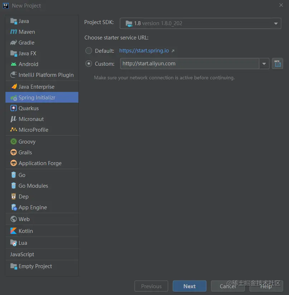Click the Gradle elephant icon
Viewport: 289px width, 295px height.
click(14, 43)
